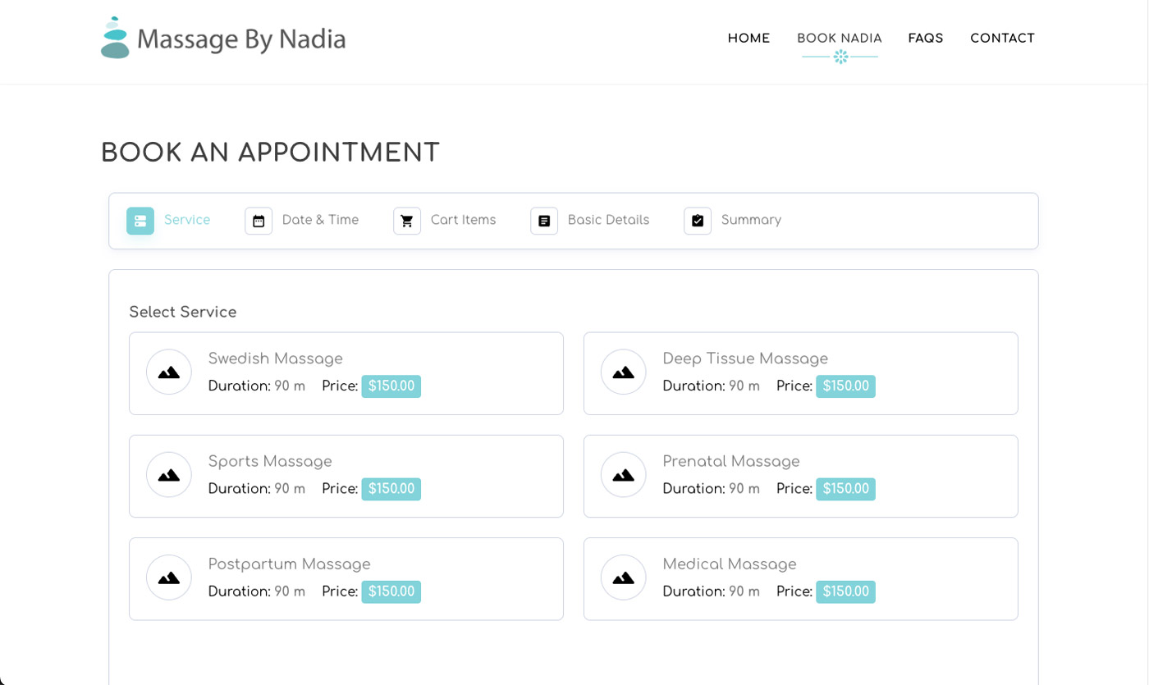
Task: Open the CONTACT page
Action: [x=1002, y=38]
